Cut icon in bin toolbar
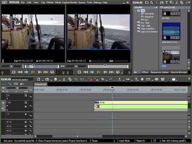The width and height of the screenshot is (192, 144). pyautogui.click(x=177, y=2)
